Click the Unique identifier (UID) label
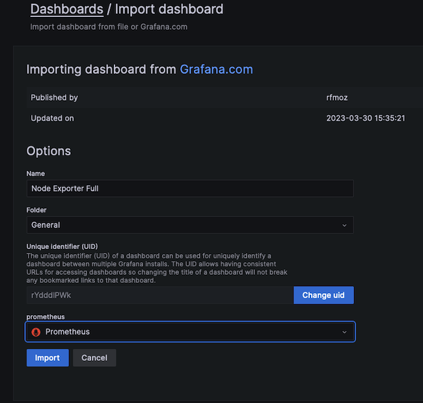 click(62, 246)
